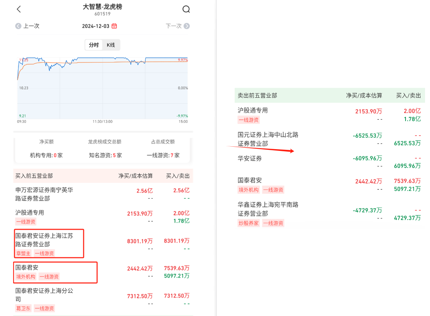Viewport: 430px width, 316px height.
Task: Open 华鑫证券上海宛平南路证券营业部 entry
Action: (268, 209)
